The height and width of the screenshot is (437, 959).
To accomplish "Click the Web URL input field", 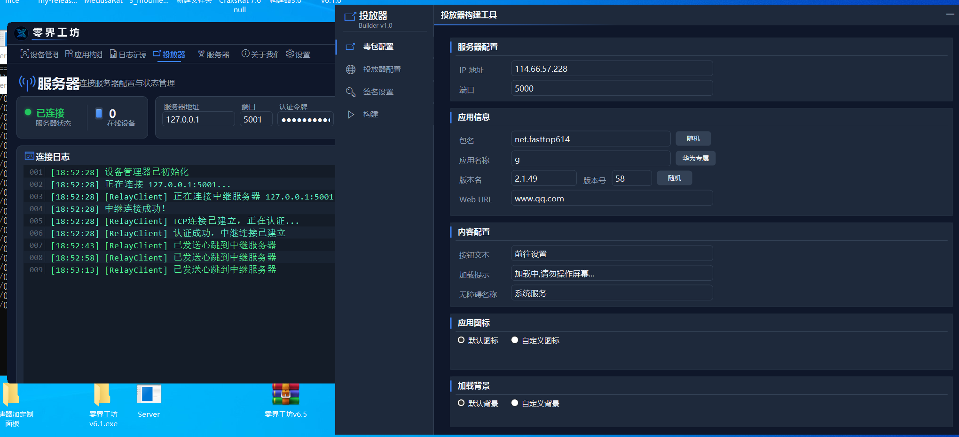I will [x=611, y=199].
